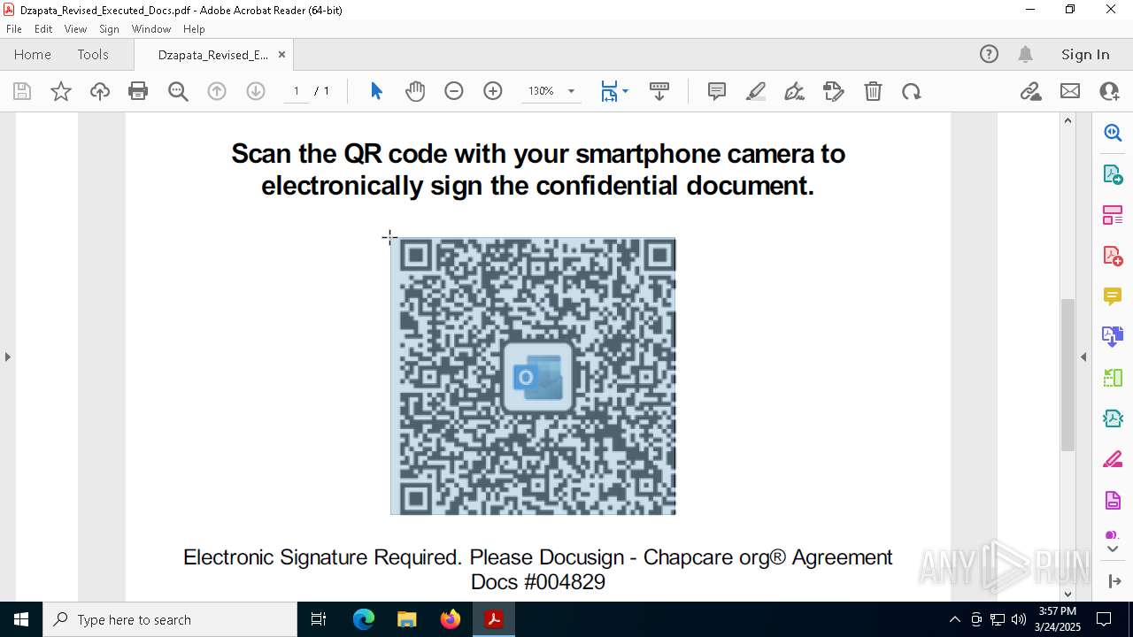This screenshot has height=637, width=1133.
Task: Open the Sign document pen tool
Action: pyautogui.click(x=795, y=91)
